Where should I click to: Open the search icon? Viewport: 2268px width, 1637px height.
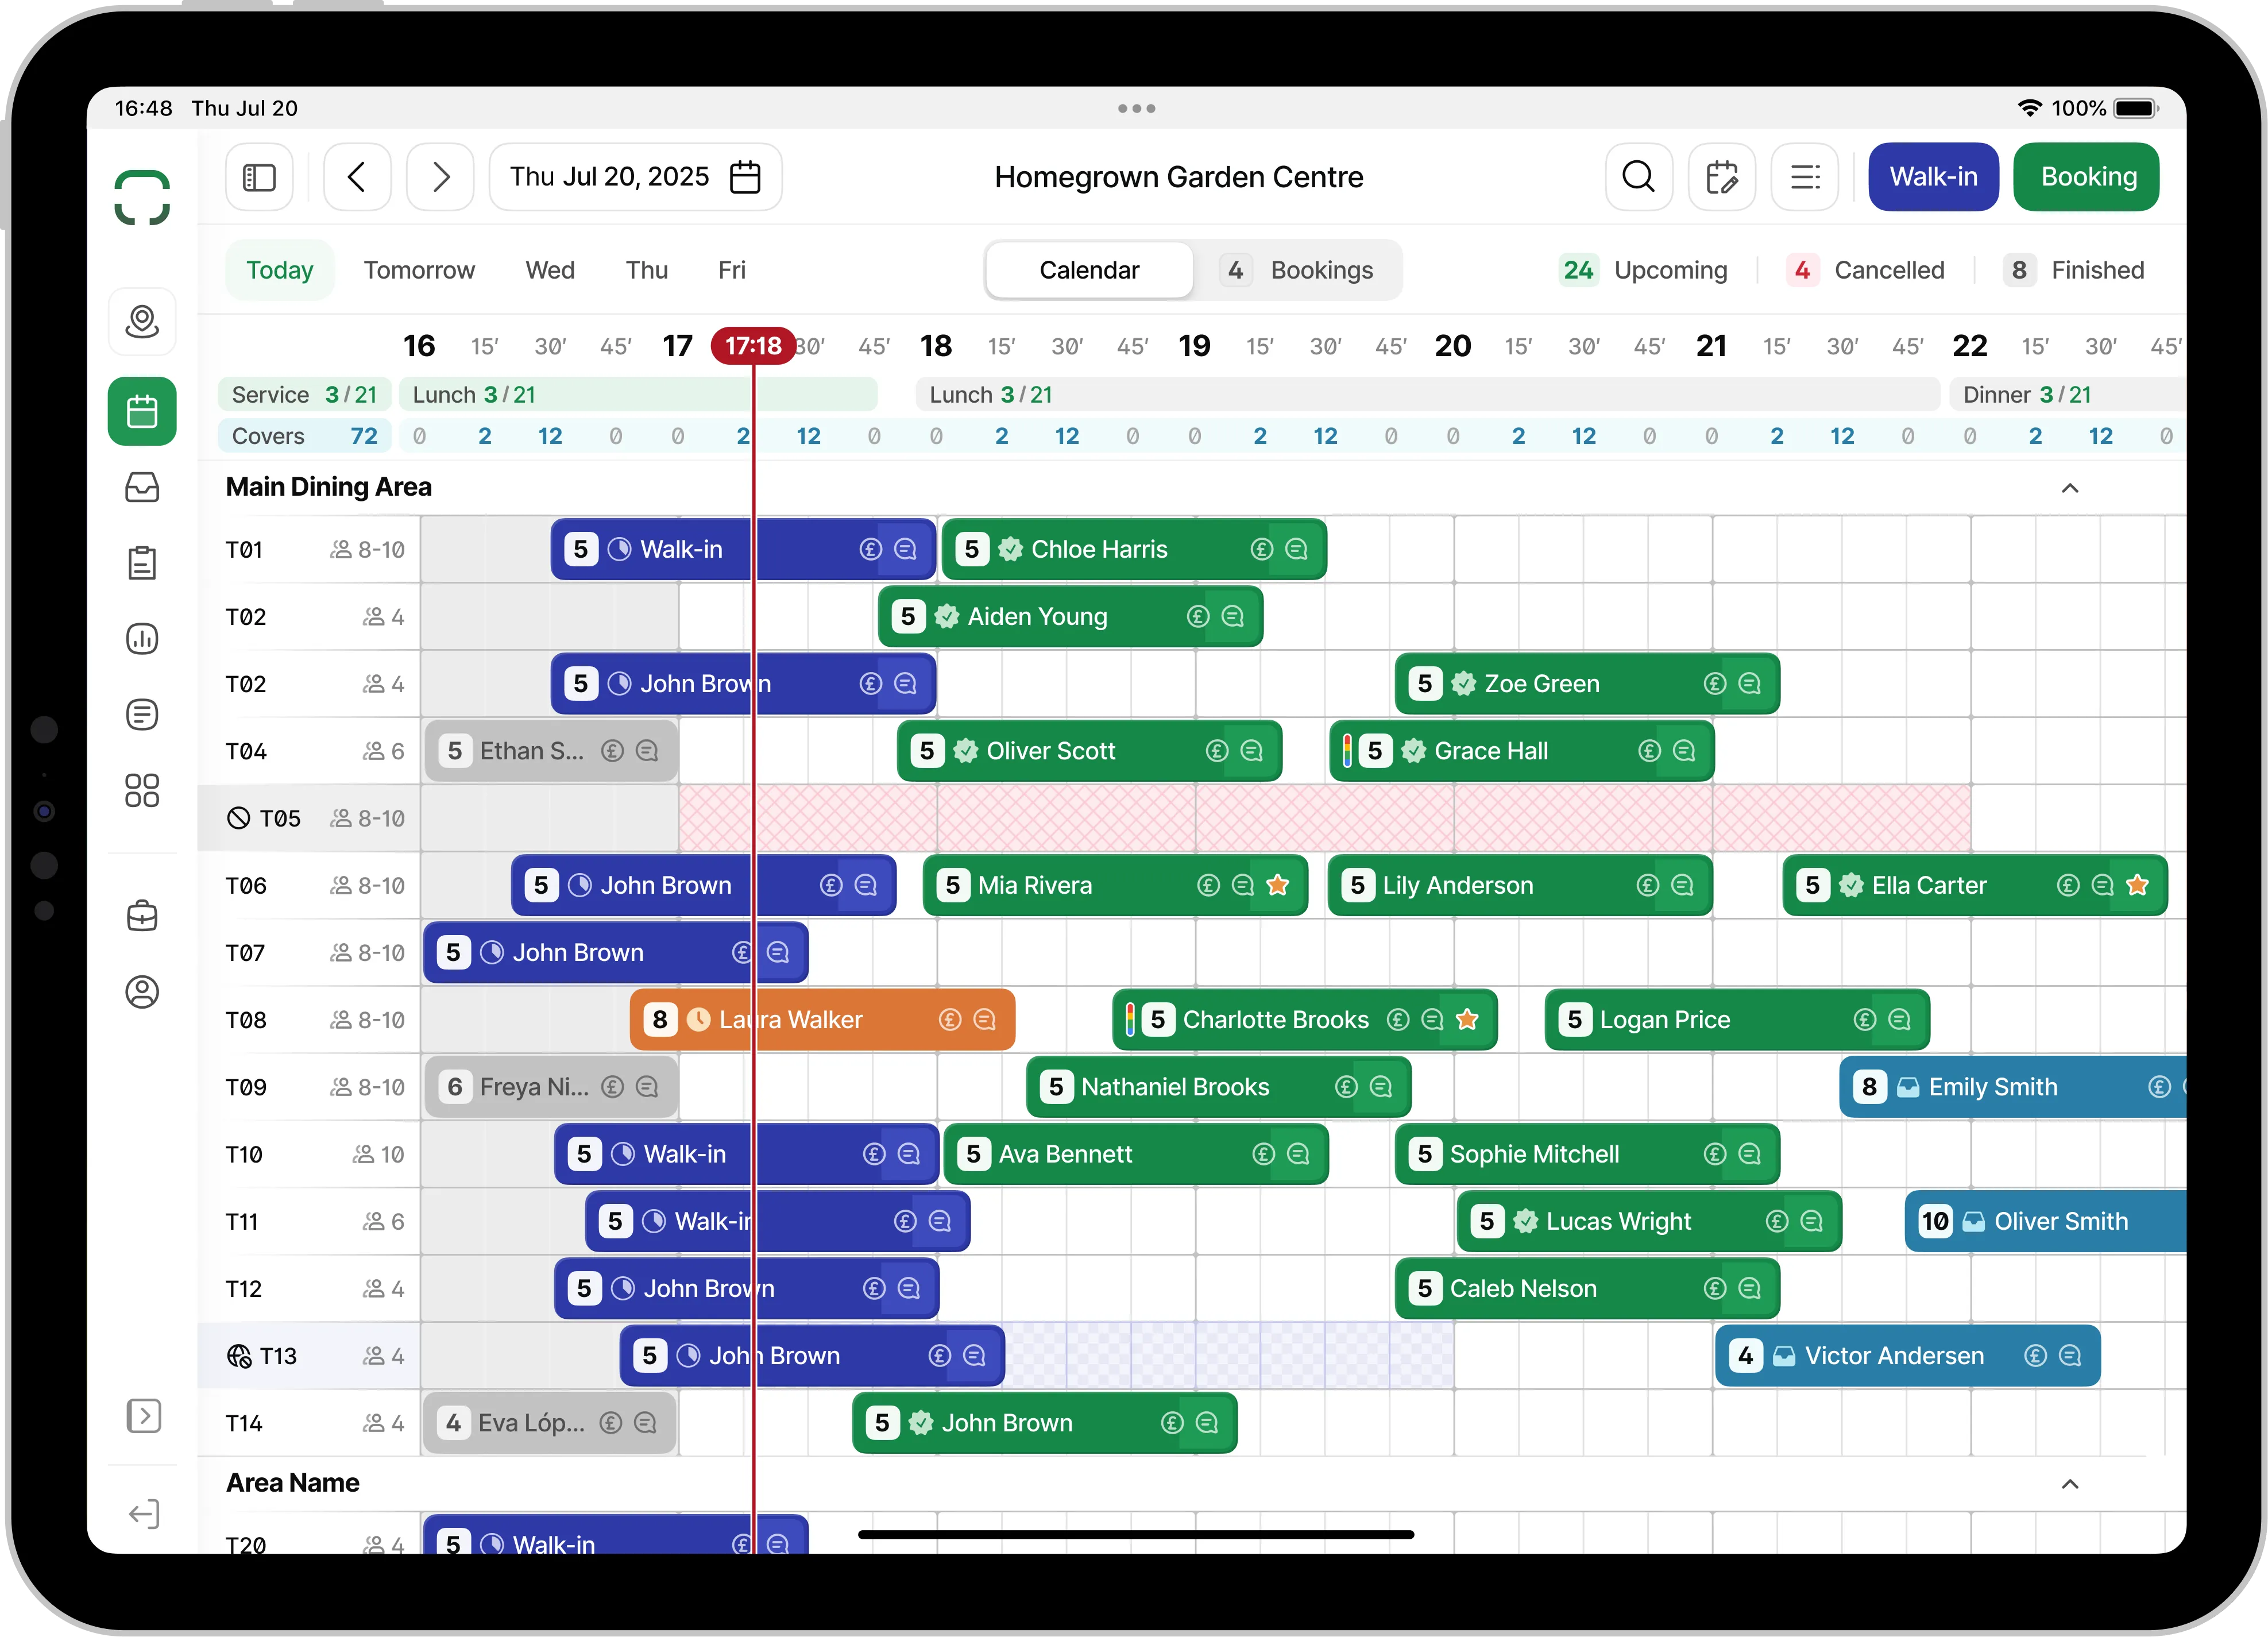1638,177
